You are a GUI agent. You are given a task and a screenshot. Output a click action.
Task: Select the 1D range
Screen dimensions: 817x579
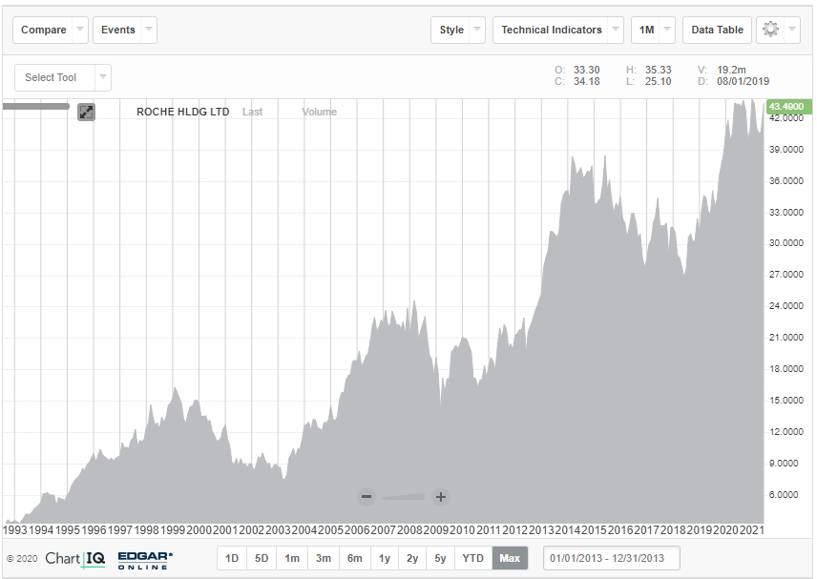232,558
